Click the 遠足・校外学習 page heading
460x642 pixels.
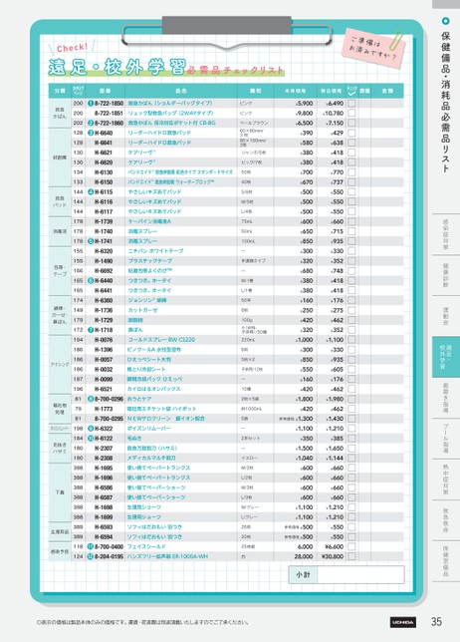click(x=117, y=67)
